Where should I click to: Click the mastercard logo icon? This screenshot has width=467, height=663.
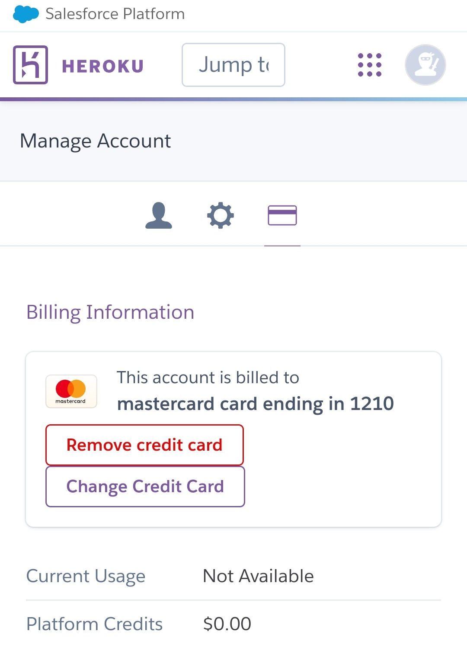71,391
